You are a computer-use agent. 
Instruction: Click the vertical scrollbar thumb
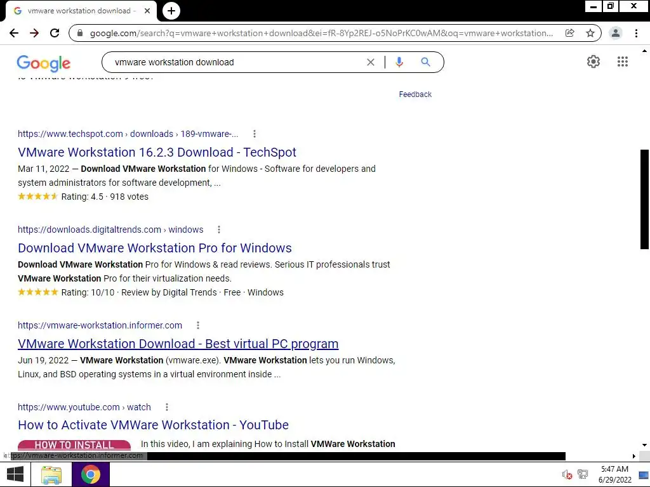pyautogui.click(x=644, y=199)
